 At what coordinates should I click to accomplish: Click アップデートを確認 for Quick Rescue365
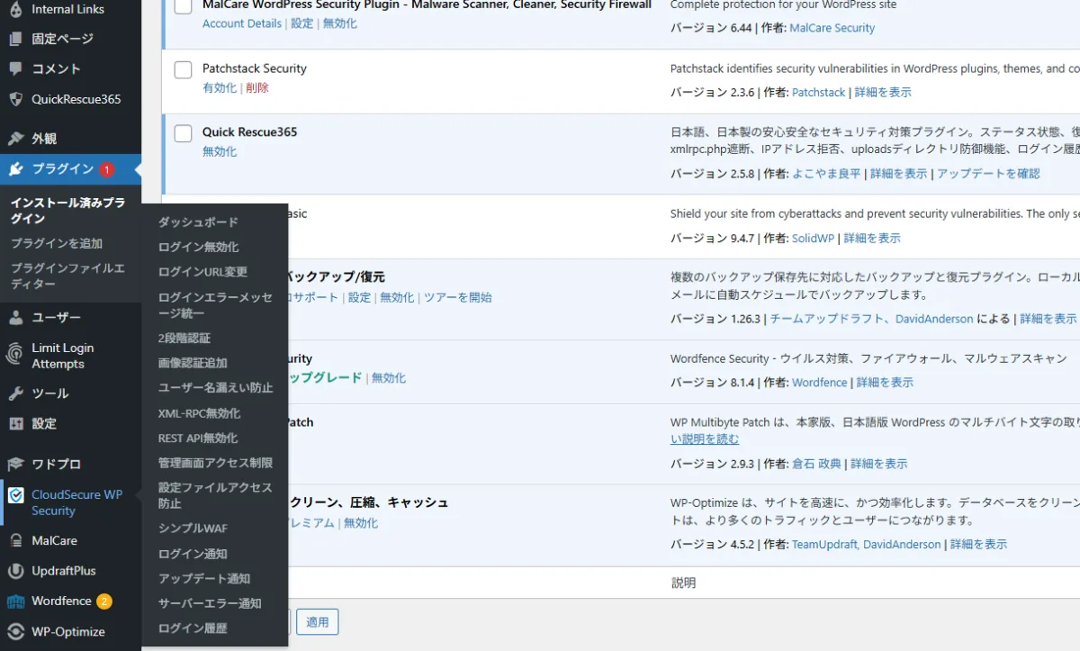point(988,174)
